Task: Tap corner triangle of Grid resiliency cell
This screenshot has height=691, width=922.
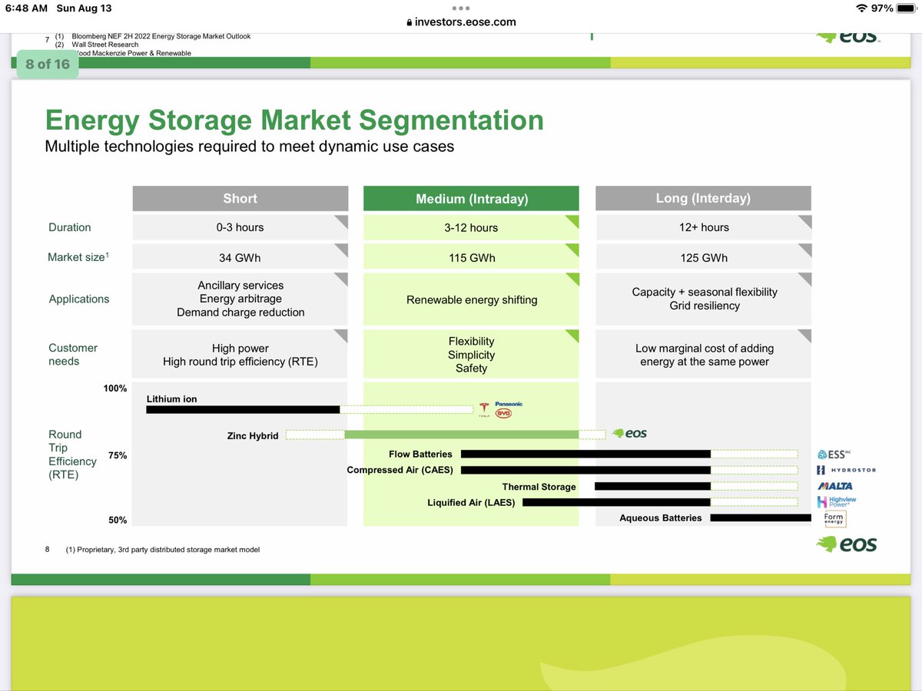Action: (806, 278)
